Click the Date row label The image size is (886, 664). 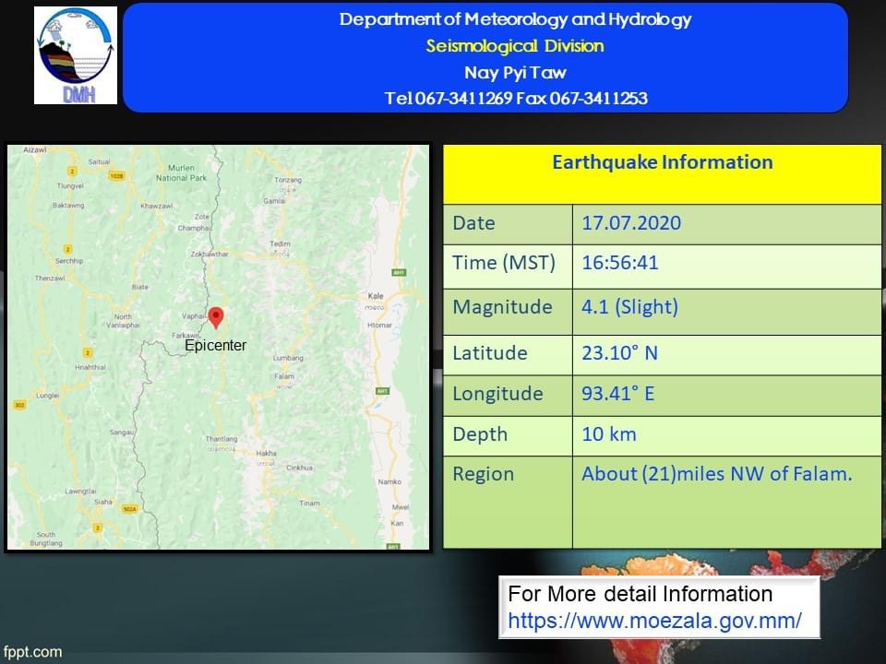(473, 223)
